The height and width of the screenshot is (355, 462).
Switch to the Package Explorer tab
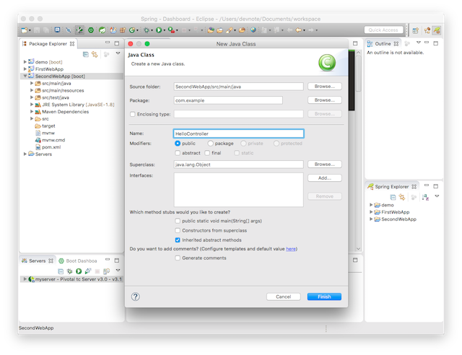pyautogui.click(x=48, y=43)
